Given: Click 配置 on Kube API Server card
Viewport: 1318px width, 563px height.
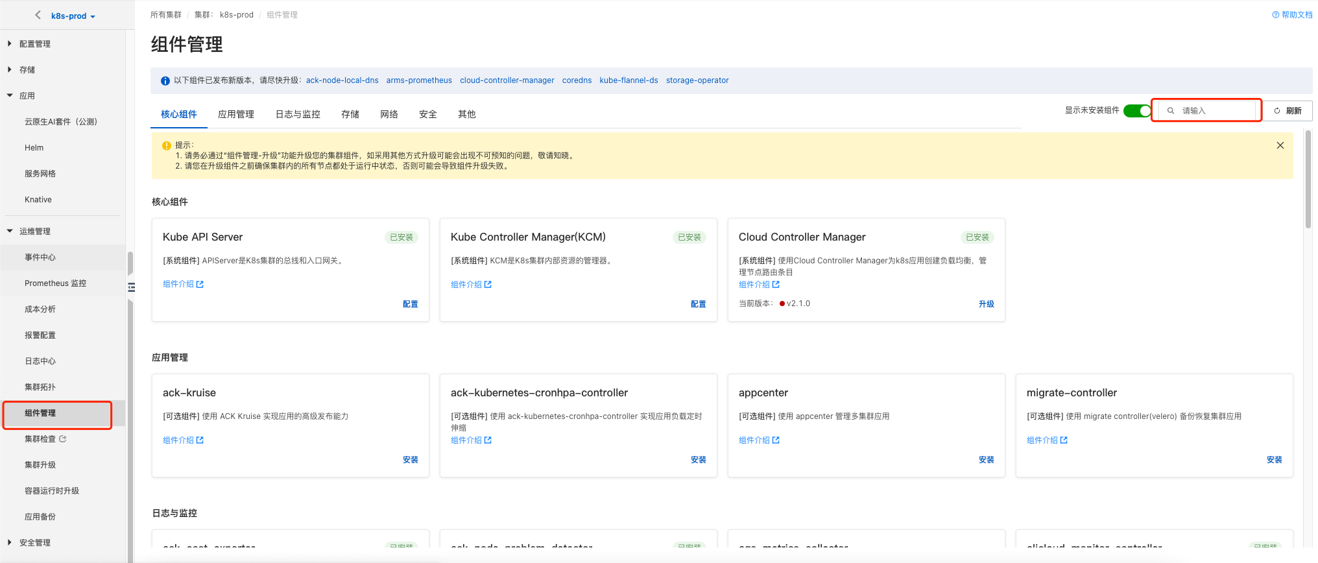Looking at the screenshot, I should click(x=411, y=304).
